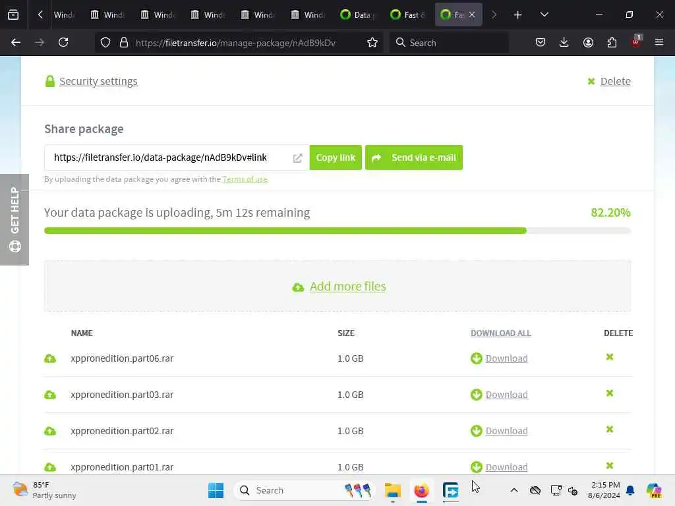Open tracking protection shield icon
Viewport: 675px width, 506px height.
[x=105, y=43]
